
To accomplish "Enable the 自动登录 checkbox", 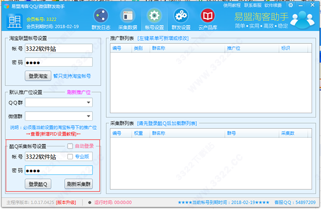I will tap(70, 146).
